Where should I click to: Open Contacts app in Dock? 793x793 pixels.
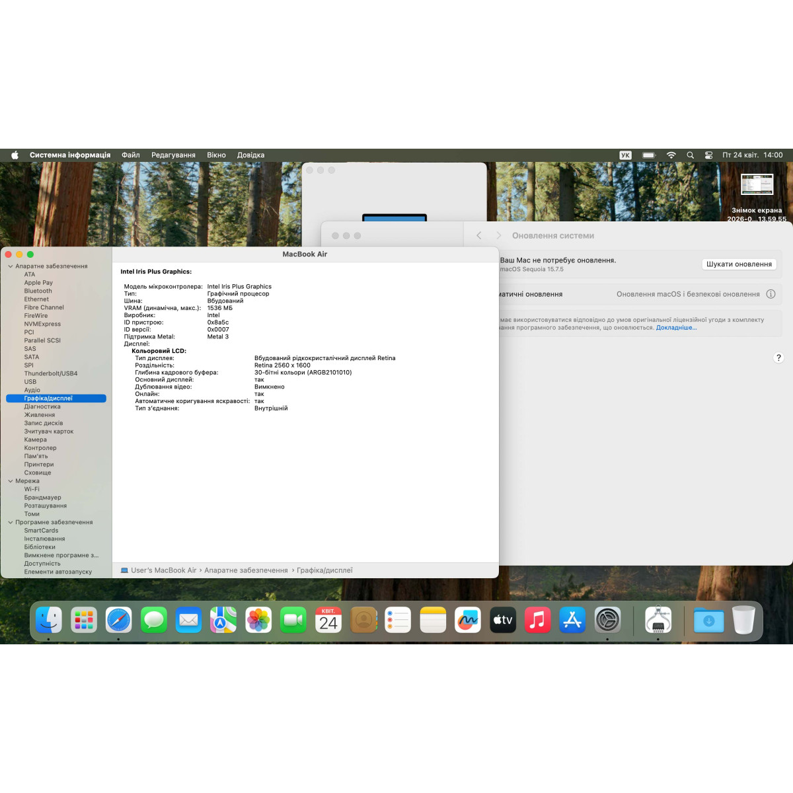click(363, 620)
